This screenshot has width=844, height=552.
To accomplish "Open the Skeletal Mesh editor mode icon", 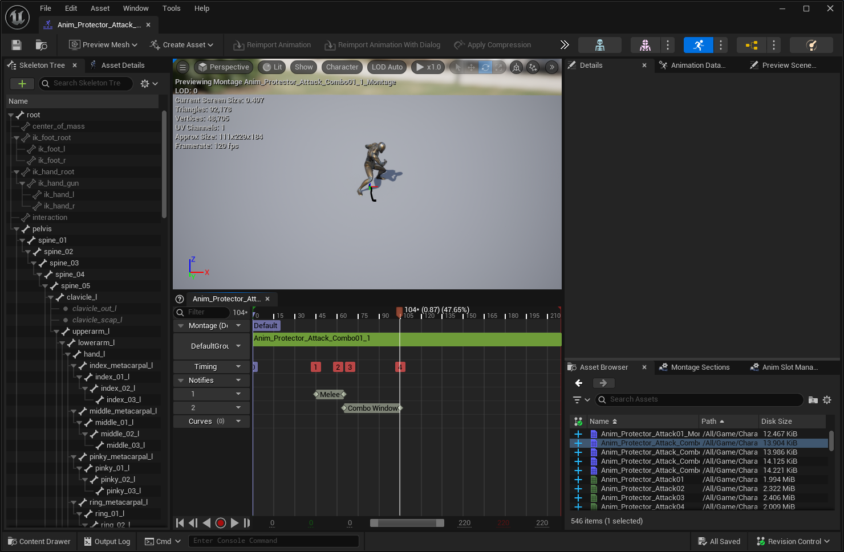I will click(x=645, y=45).
